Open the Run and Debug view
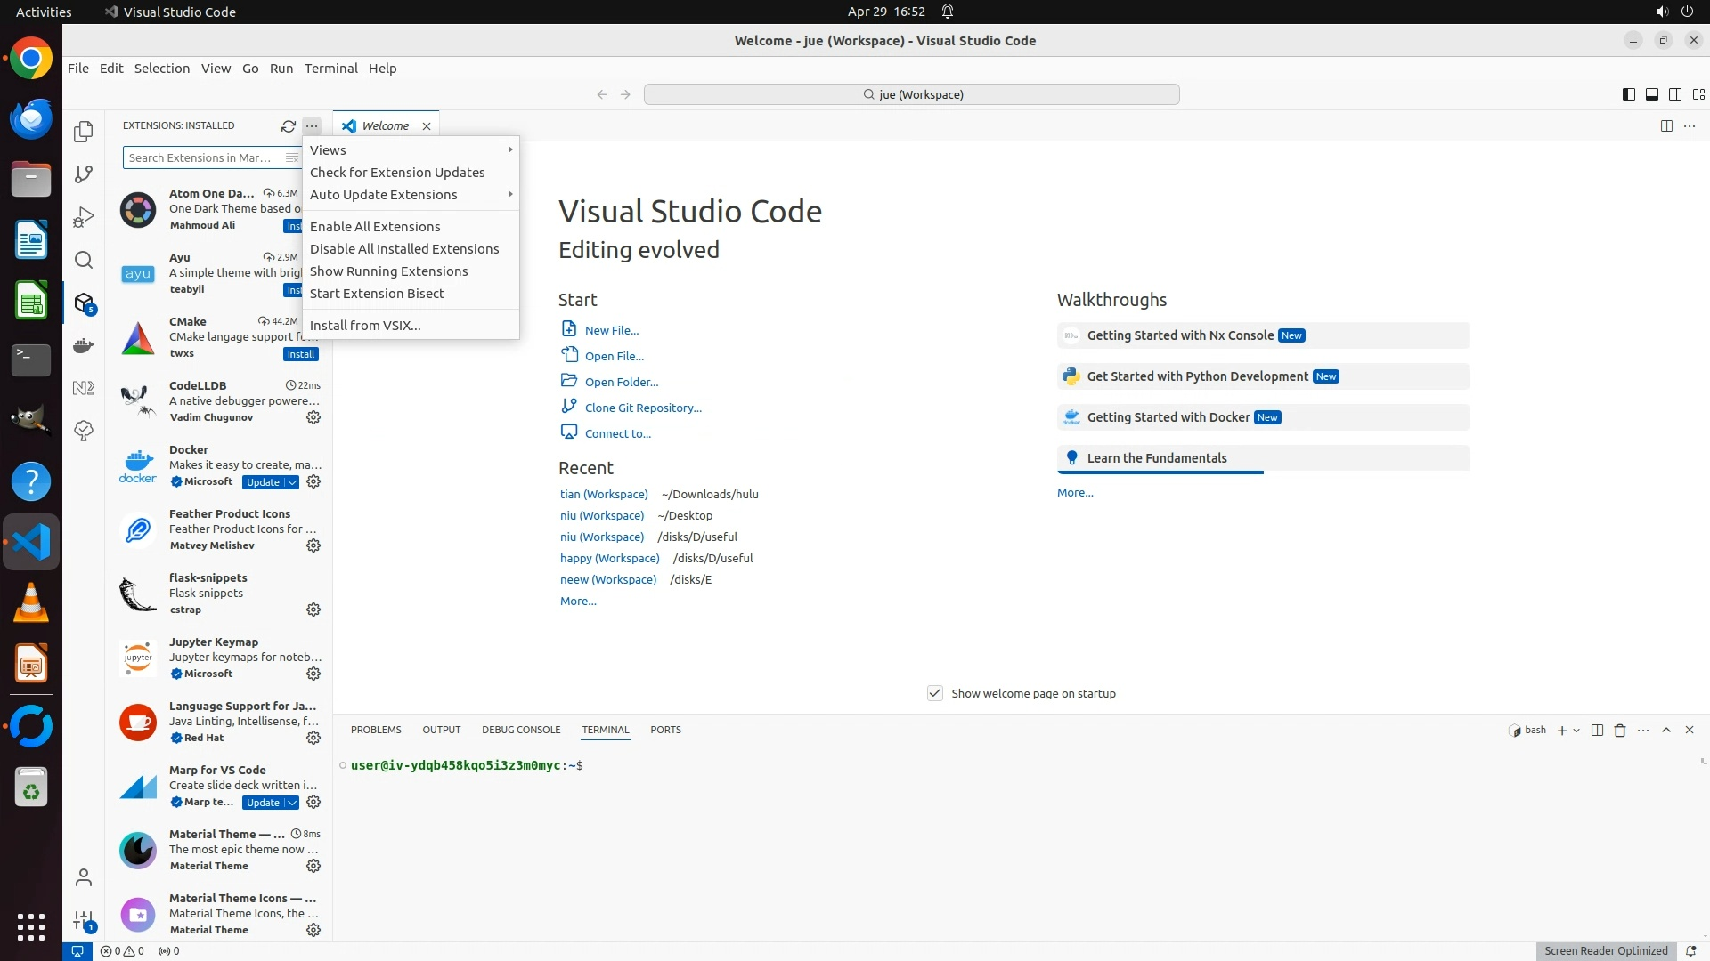The height and width of the screenshot is (961, 1710). click(x=84, y=217)
